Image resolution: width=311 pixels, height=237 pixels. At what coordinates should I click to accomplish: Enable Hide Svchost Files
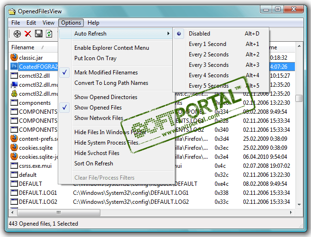point(117,153)
